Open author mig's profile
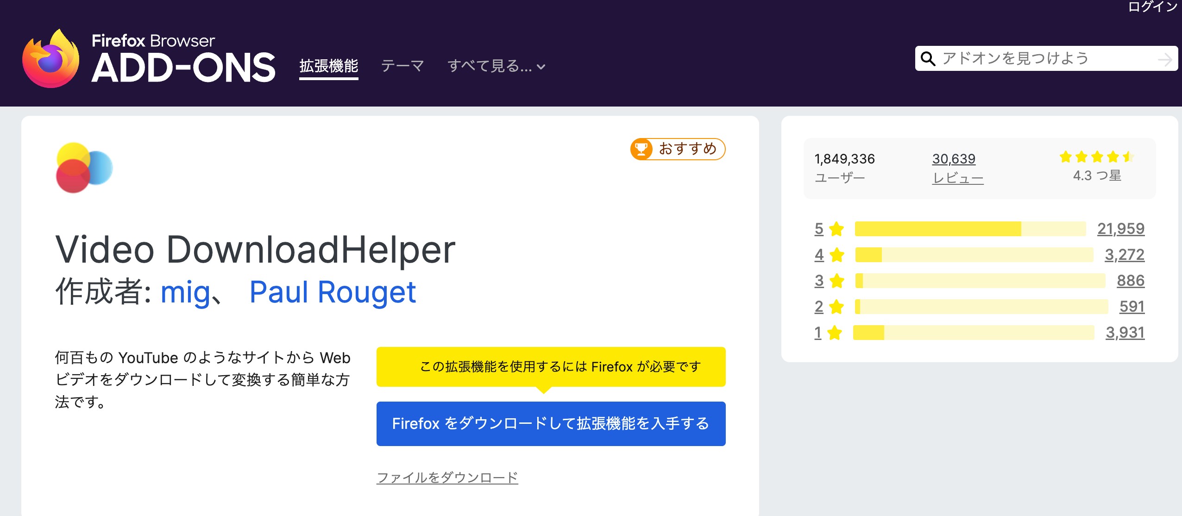The height and width of the screenshot is (516, 1182). [x=185, y=292]
